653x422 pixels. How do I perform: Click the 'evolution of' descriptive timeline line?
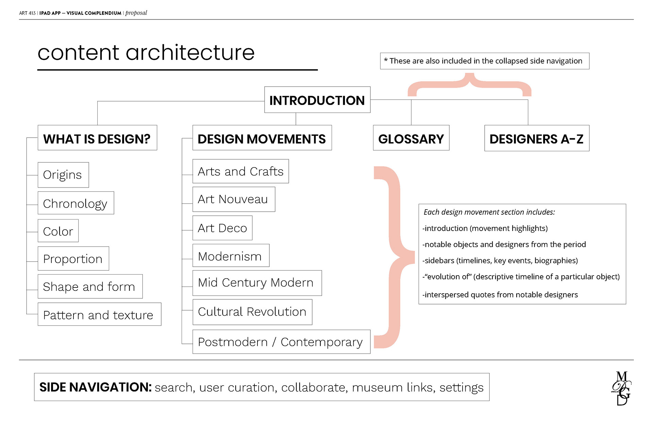pos(521,277)
